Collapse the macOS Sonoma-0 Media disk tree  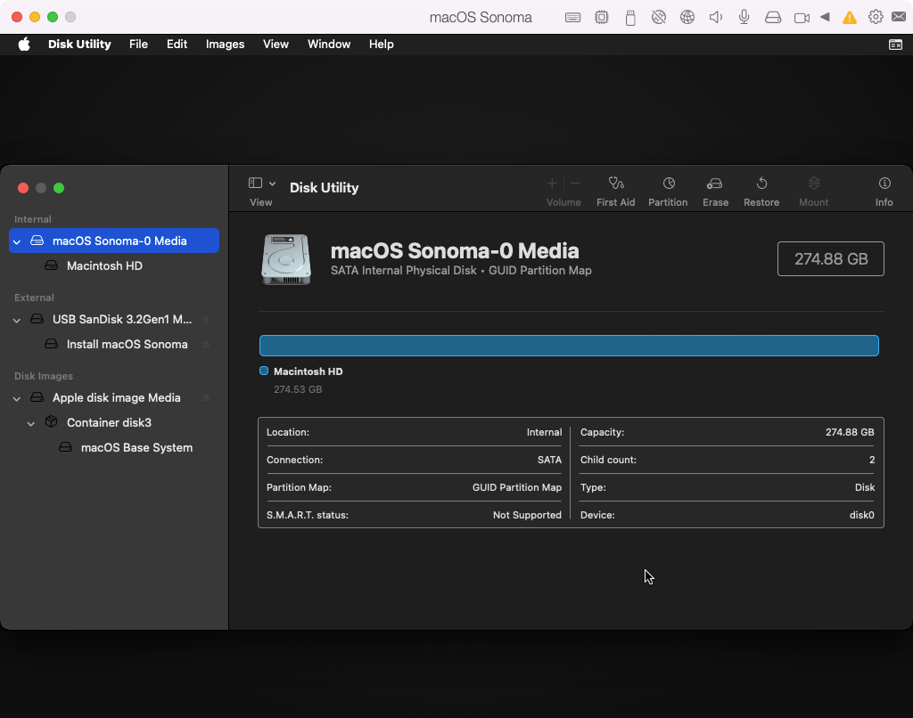click(x=17, y=241)
